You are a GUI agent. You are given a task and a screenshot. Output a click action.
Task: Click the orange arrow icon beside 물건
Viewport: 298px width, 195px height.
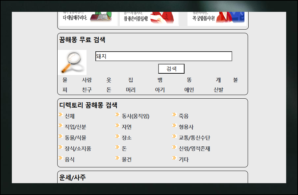117,158
